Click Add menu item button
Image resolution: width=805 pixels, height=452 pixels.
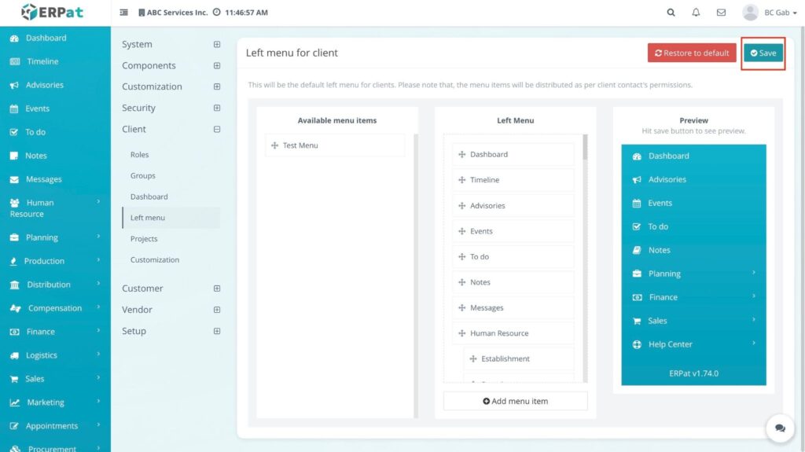515,401
